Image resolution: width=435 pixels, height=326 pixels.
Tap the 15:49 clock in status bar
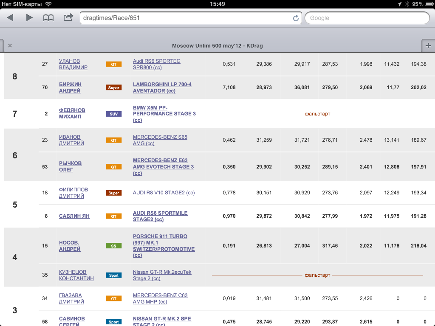[x=217, y=4]
